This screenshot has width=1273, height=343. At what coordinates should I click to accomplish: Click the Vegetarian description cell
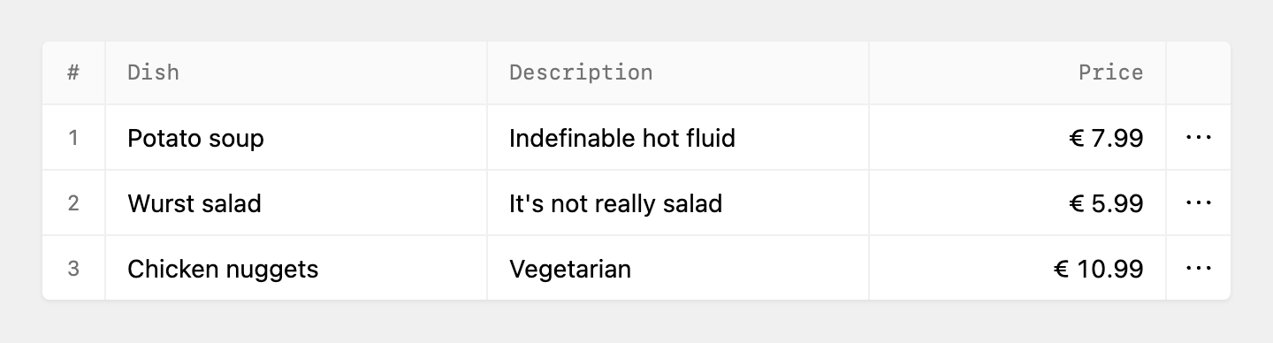point(678,269)
